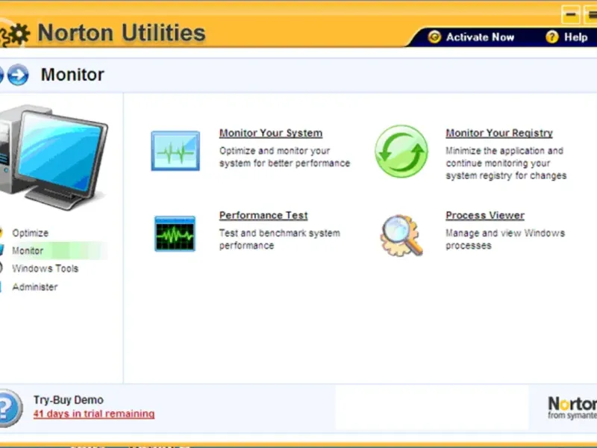
Task: Click 'Test and benchmark system performance' description
Action: point(279,239)
